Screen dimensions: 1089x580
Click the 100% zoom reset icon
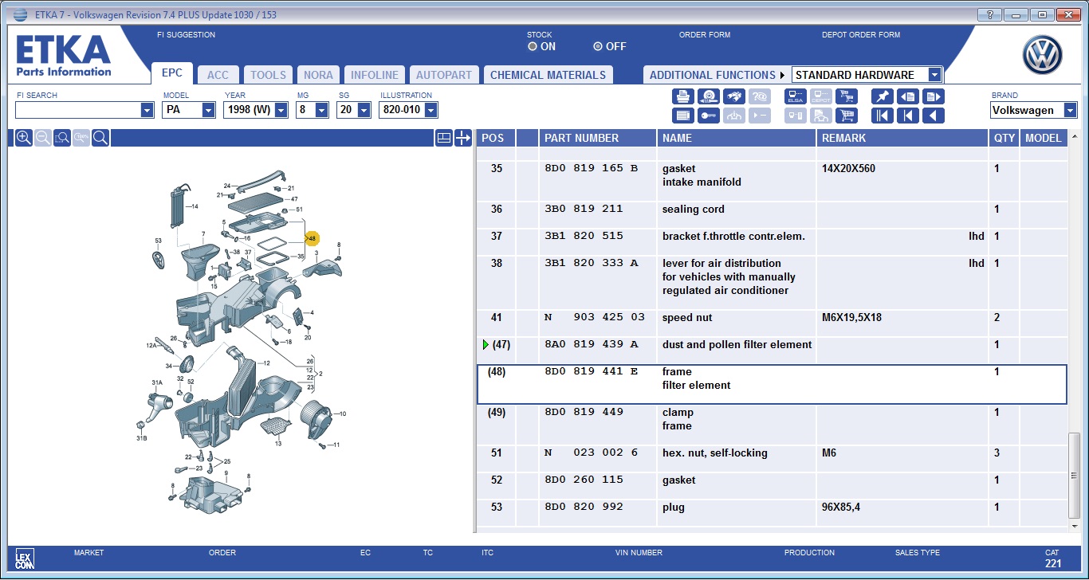pyautogui.click(x=81, y=138)
